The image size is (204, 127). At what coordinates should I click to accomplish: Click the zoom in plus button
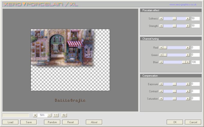click(x=35, y=115)
